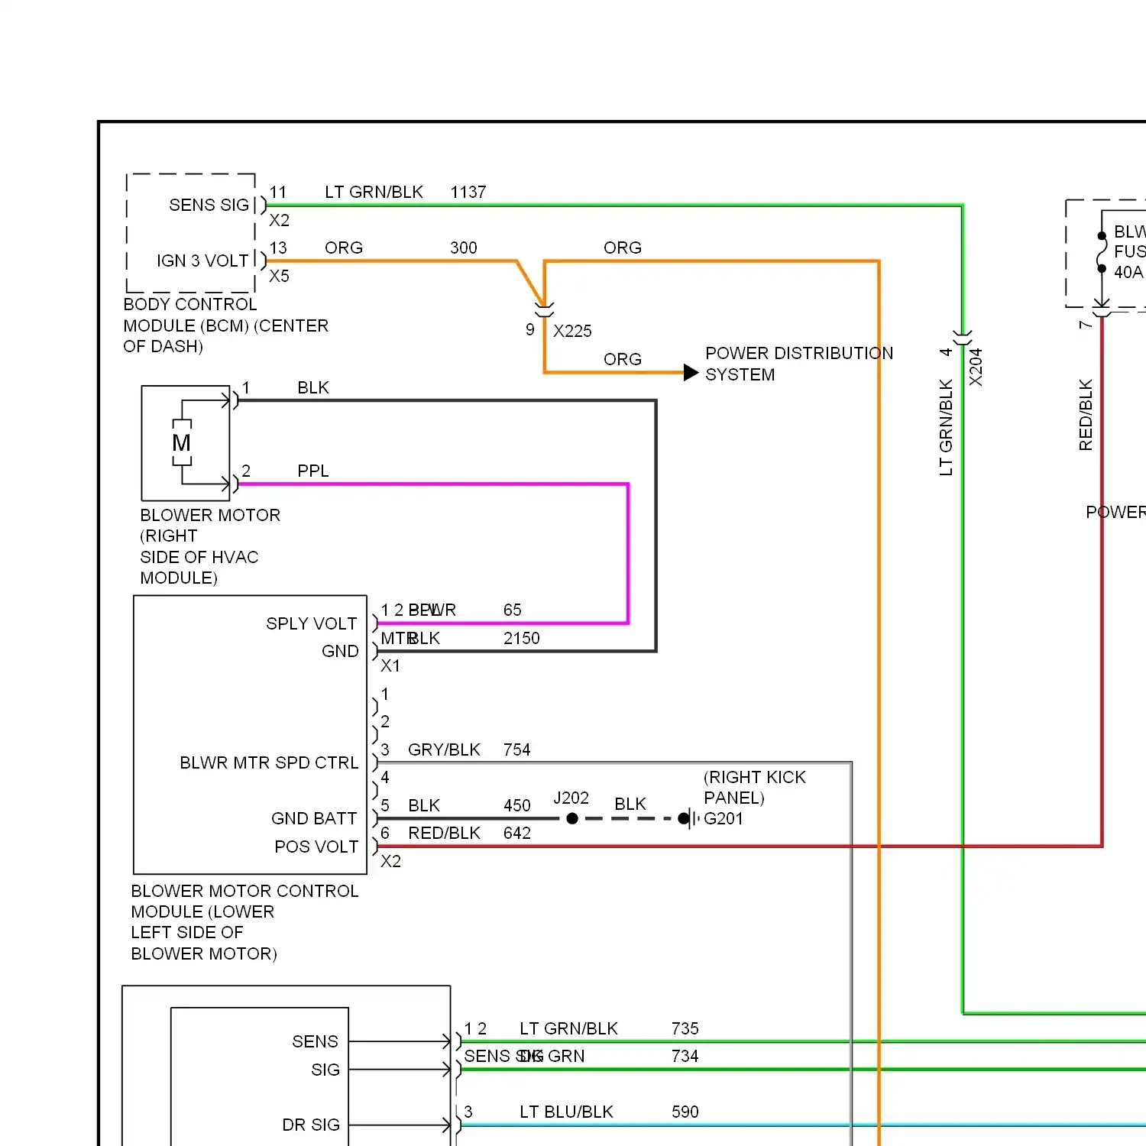Click the circuit number "300"

pos(464,248)
